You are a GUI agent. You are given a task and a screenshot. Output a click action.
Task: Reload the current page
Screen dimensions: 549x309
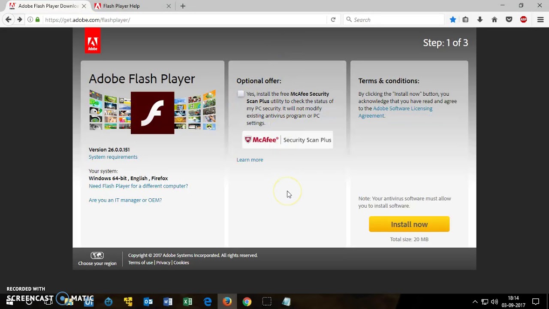[x=333, y=20]
